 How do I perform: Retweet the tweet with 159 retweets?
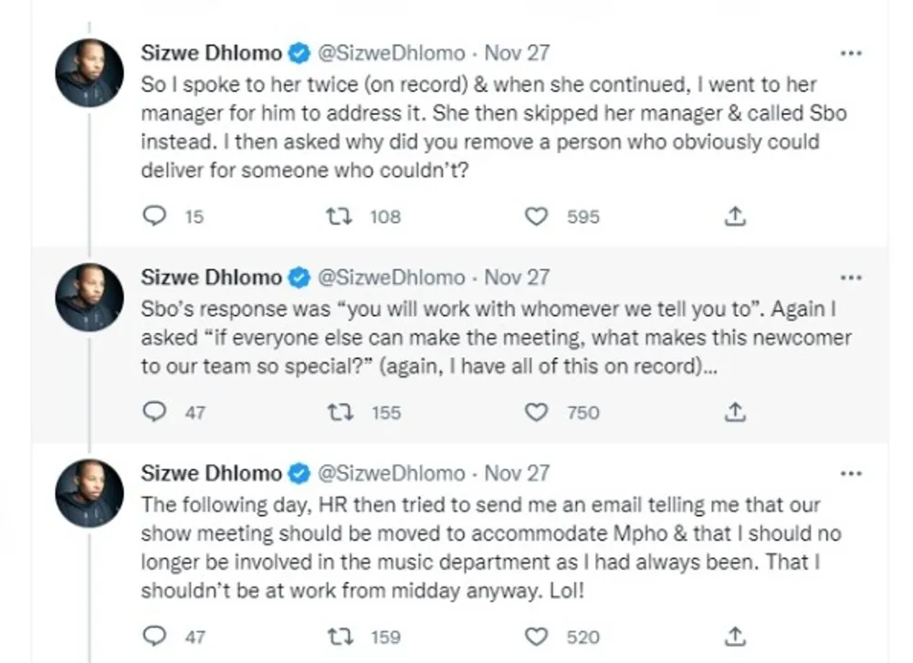[338, 637]
